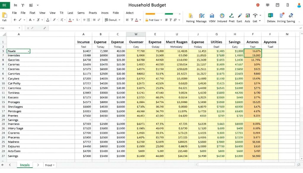Expand the Denul format dropdown
This screenshot has width=303, height=173.
(x=120, y=20)
